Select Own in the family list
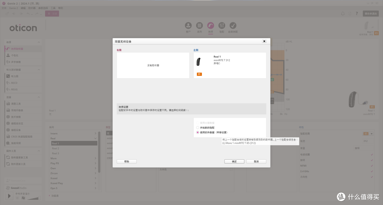 click(73, 168)
